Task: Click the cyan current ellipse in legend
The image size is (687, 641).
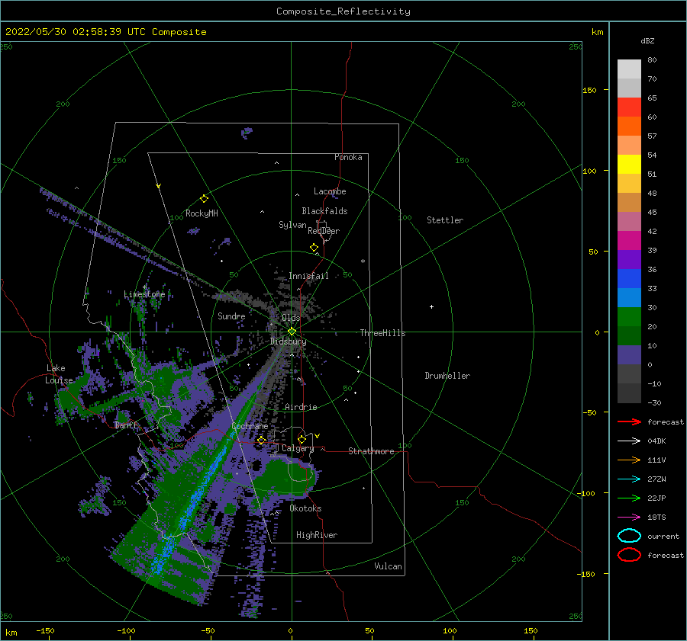Action: [629, 536]
